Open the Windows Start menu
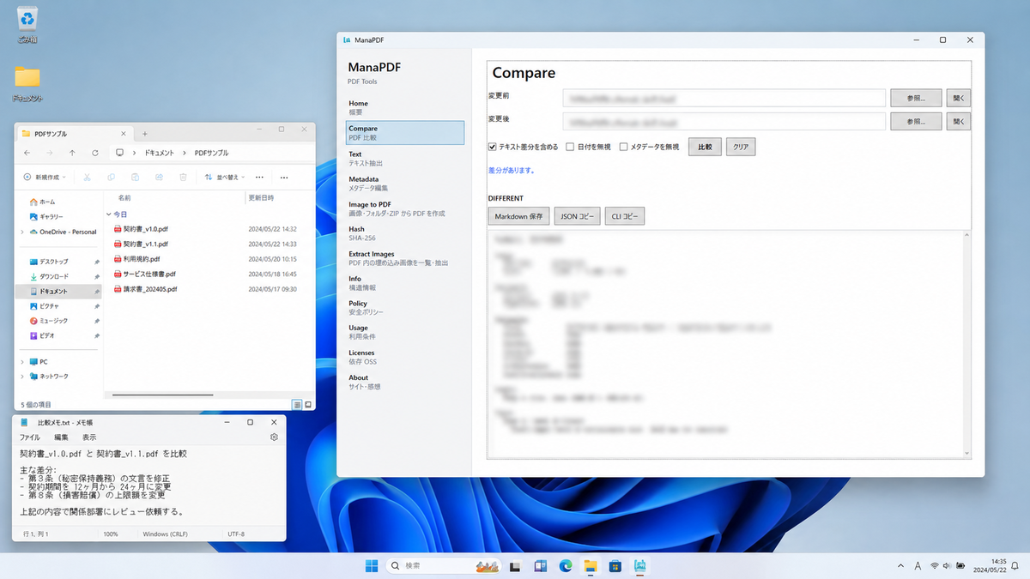 pos(372,566)
